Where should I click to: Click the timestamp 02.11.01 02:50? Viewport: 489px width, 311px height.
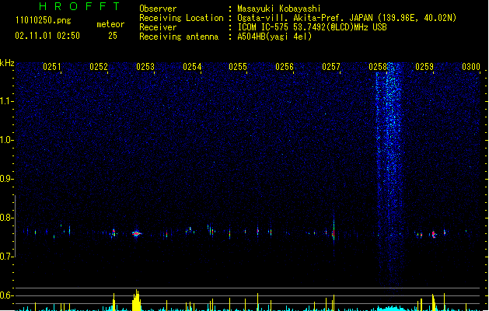click(47, 36)
